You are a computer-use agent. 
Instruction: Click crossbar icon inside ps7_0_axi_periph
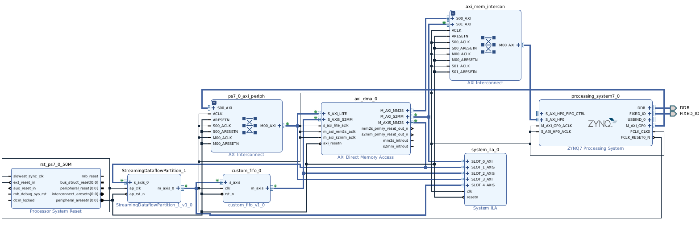(x=250, y=125)
